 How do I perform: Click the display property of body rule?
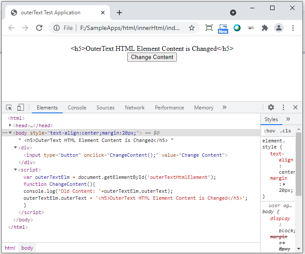tap(280, 218)
